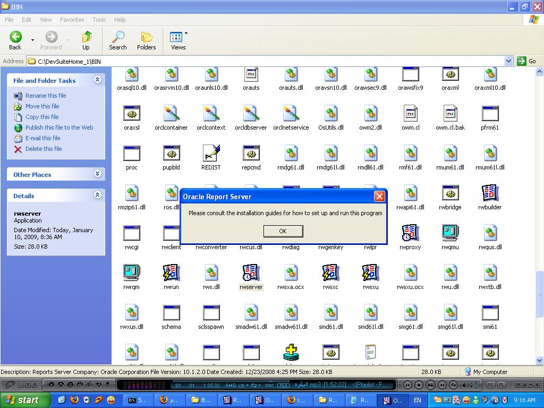Select the rwproxy file icon
544x408 pixels.
click(410, 234)
